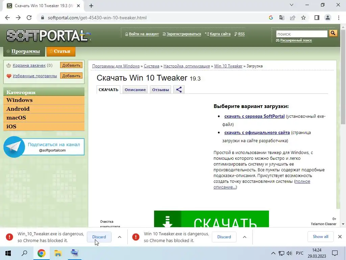Click скачать с сервера SoftPortal link
Image resolution: width=346 pixels, height=260 pixels.
254,116
